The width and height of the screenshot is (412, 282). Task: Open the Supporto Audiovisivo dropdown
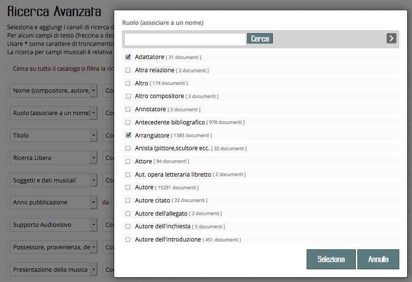[94, 225]
